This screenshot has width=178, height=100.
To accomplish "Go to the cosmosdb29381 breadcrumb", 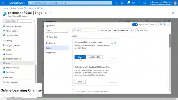I will point(36,8).
